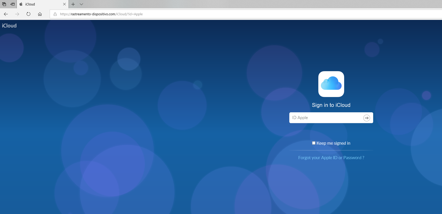Open Forgot your Apple ID or Password link
This screenshot has width=442, height=214.
click(x=331, y=158)
